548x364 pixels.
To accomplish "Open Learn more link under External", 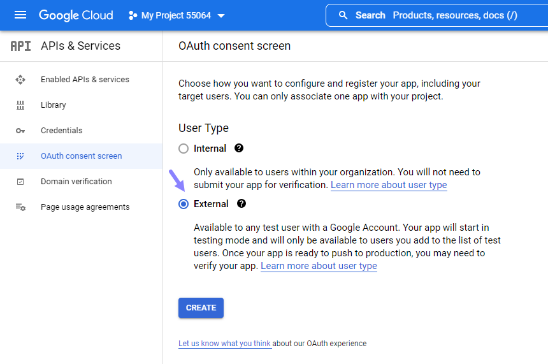I will [x=319, y=266].
